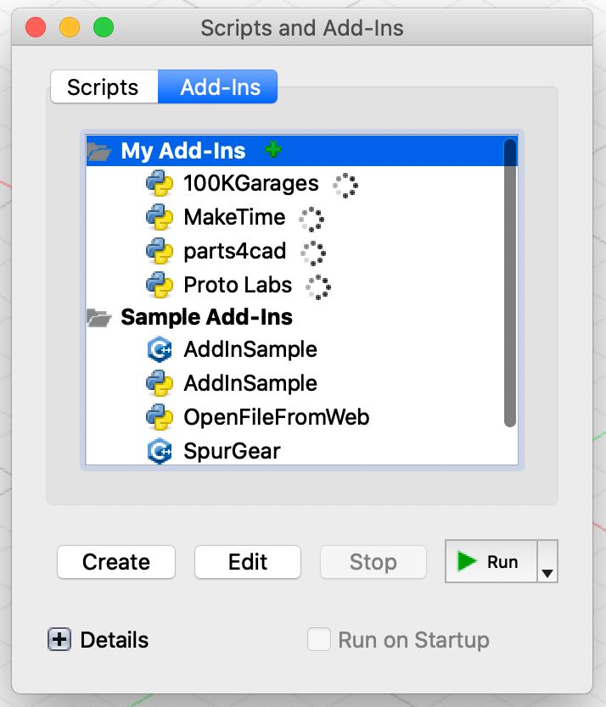Select the Python AddInSample text entry
This screenshot has width=606, height=707.
tap(250, 383)
